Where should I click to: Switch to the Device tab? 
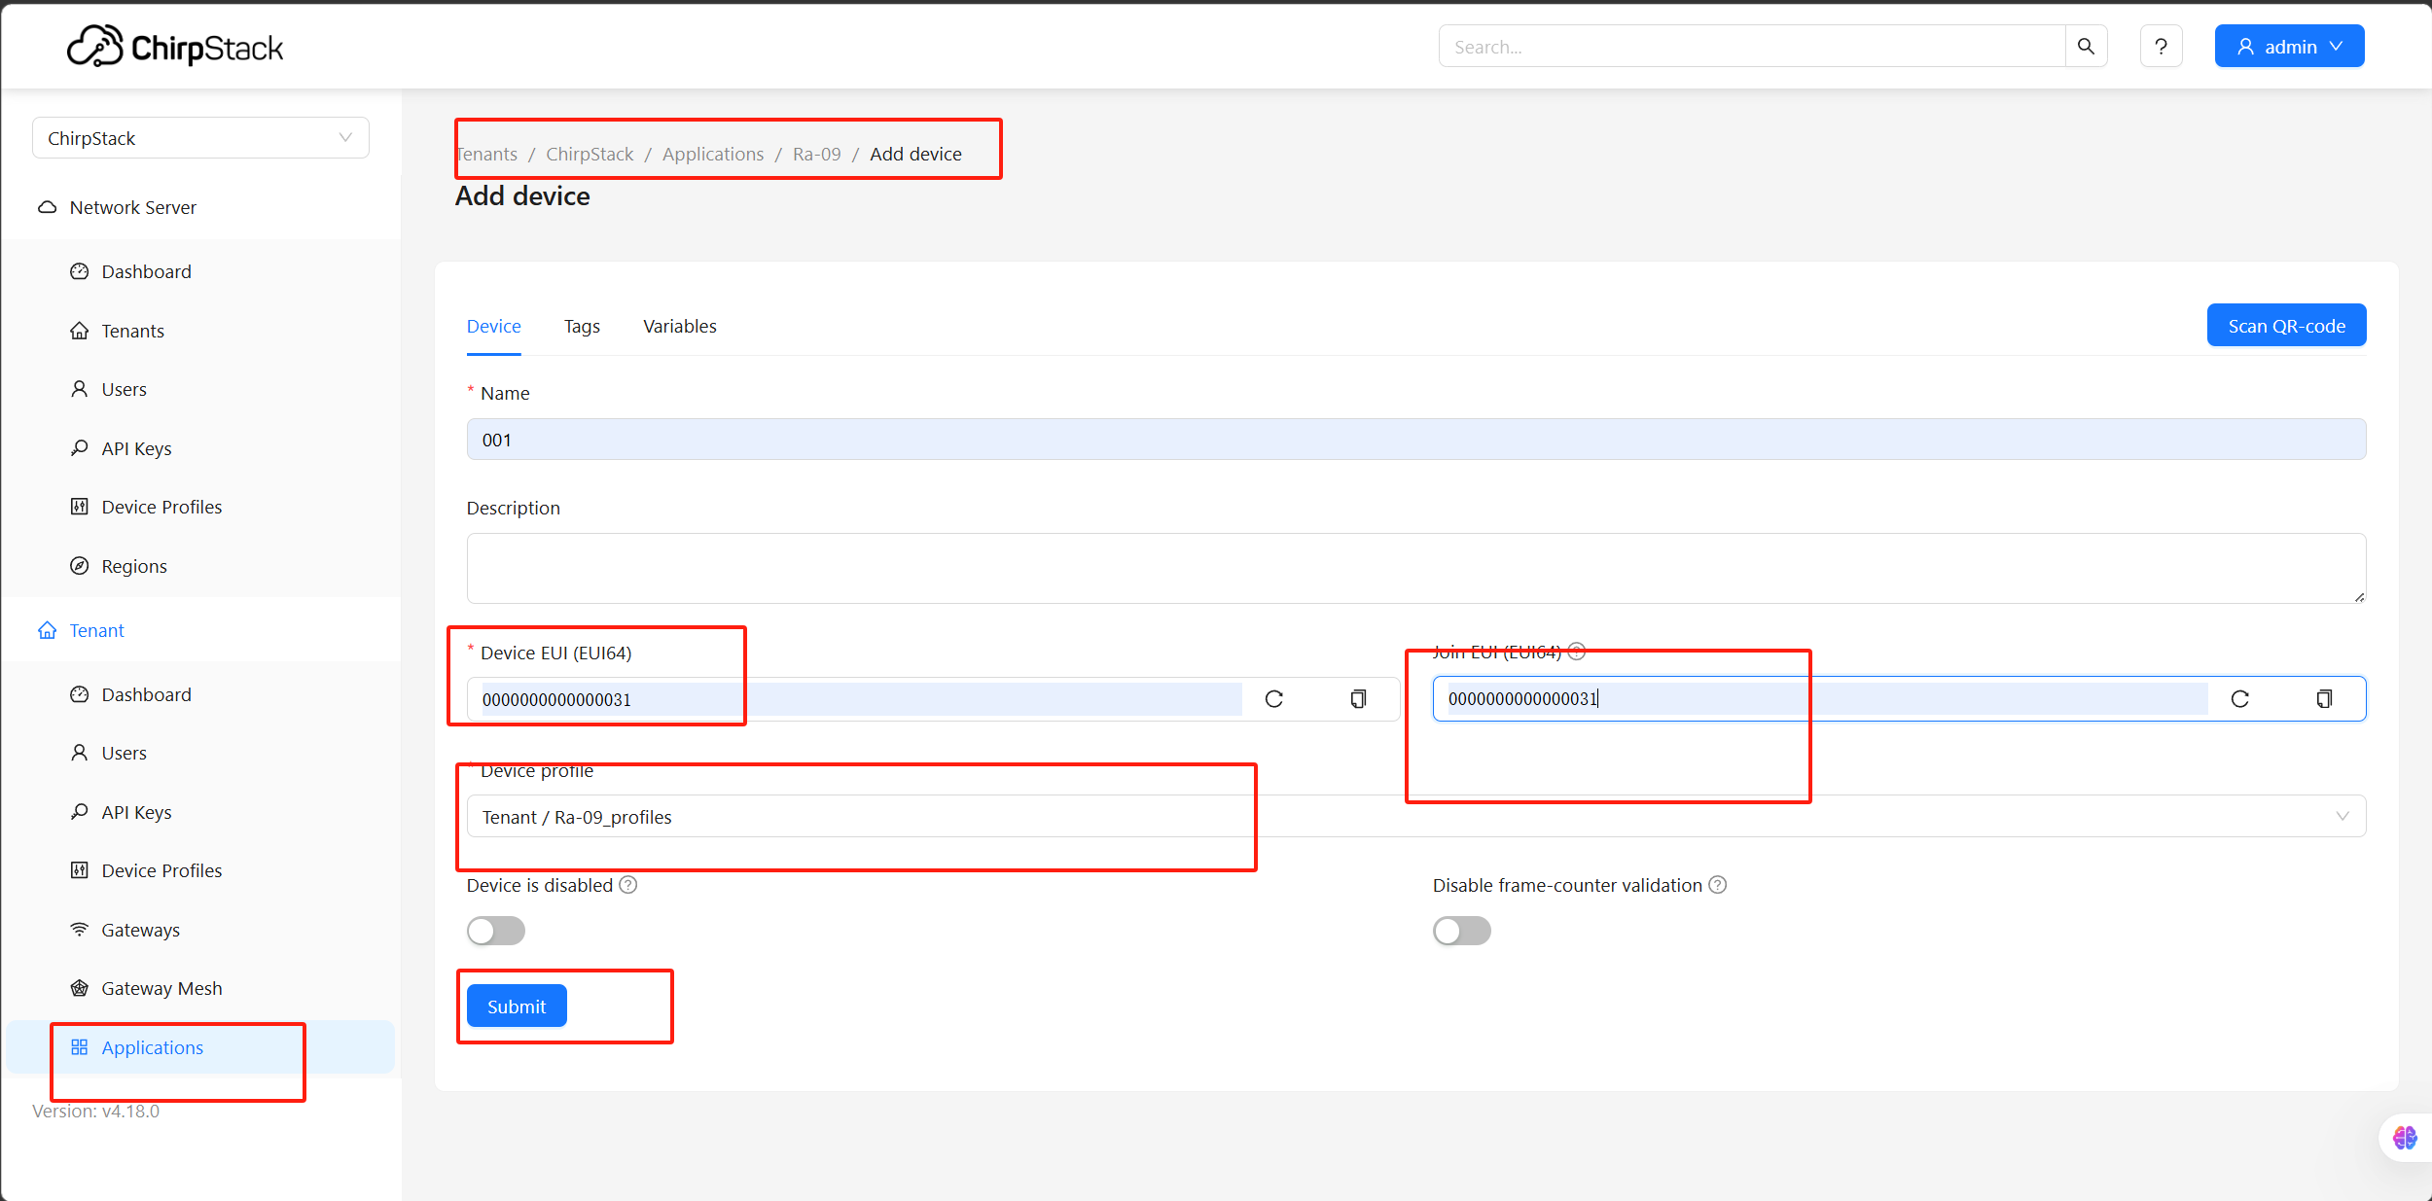(493, 327)
